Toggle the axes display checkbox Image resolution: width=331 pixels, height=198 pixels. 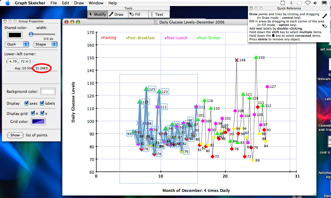[x=26, y=103]
